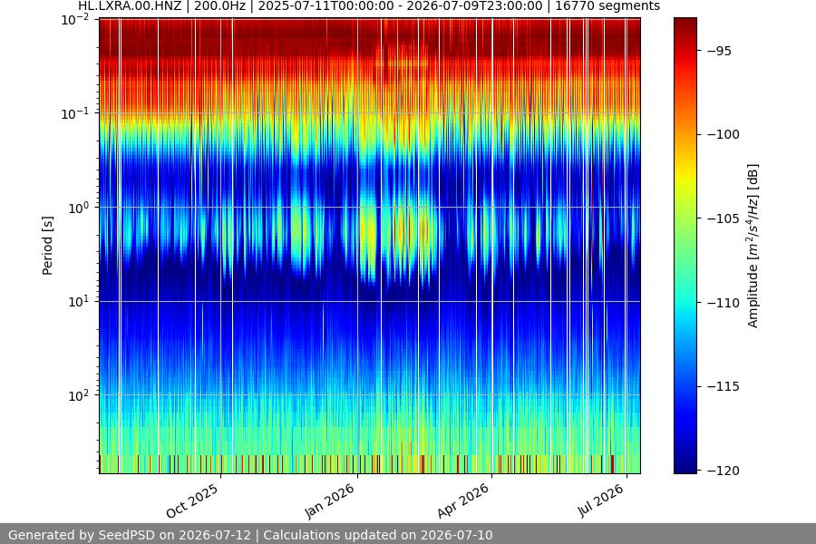This screenshot has height=544, width=816.
Task: Click the -115 colorbar tick label
Action: pyautogui.click(x=723, y=386)
